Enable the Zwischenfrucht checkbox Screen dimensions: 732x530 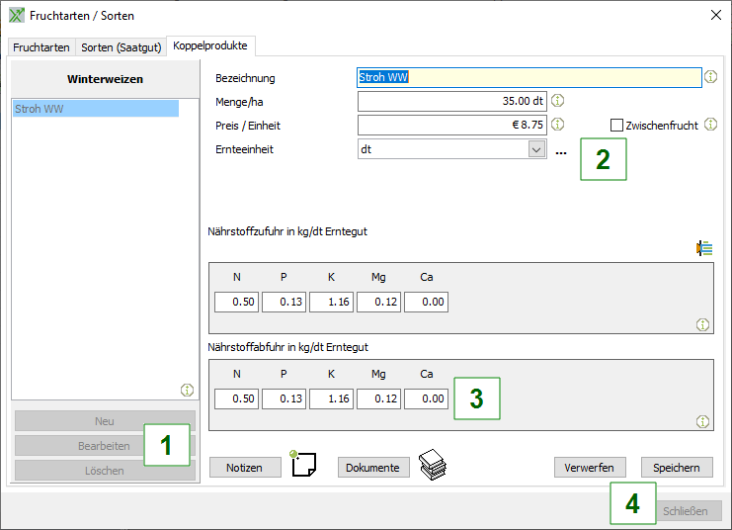click(617, 126)
